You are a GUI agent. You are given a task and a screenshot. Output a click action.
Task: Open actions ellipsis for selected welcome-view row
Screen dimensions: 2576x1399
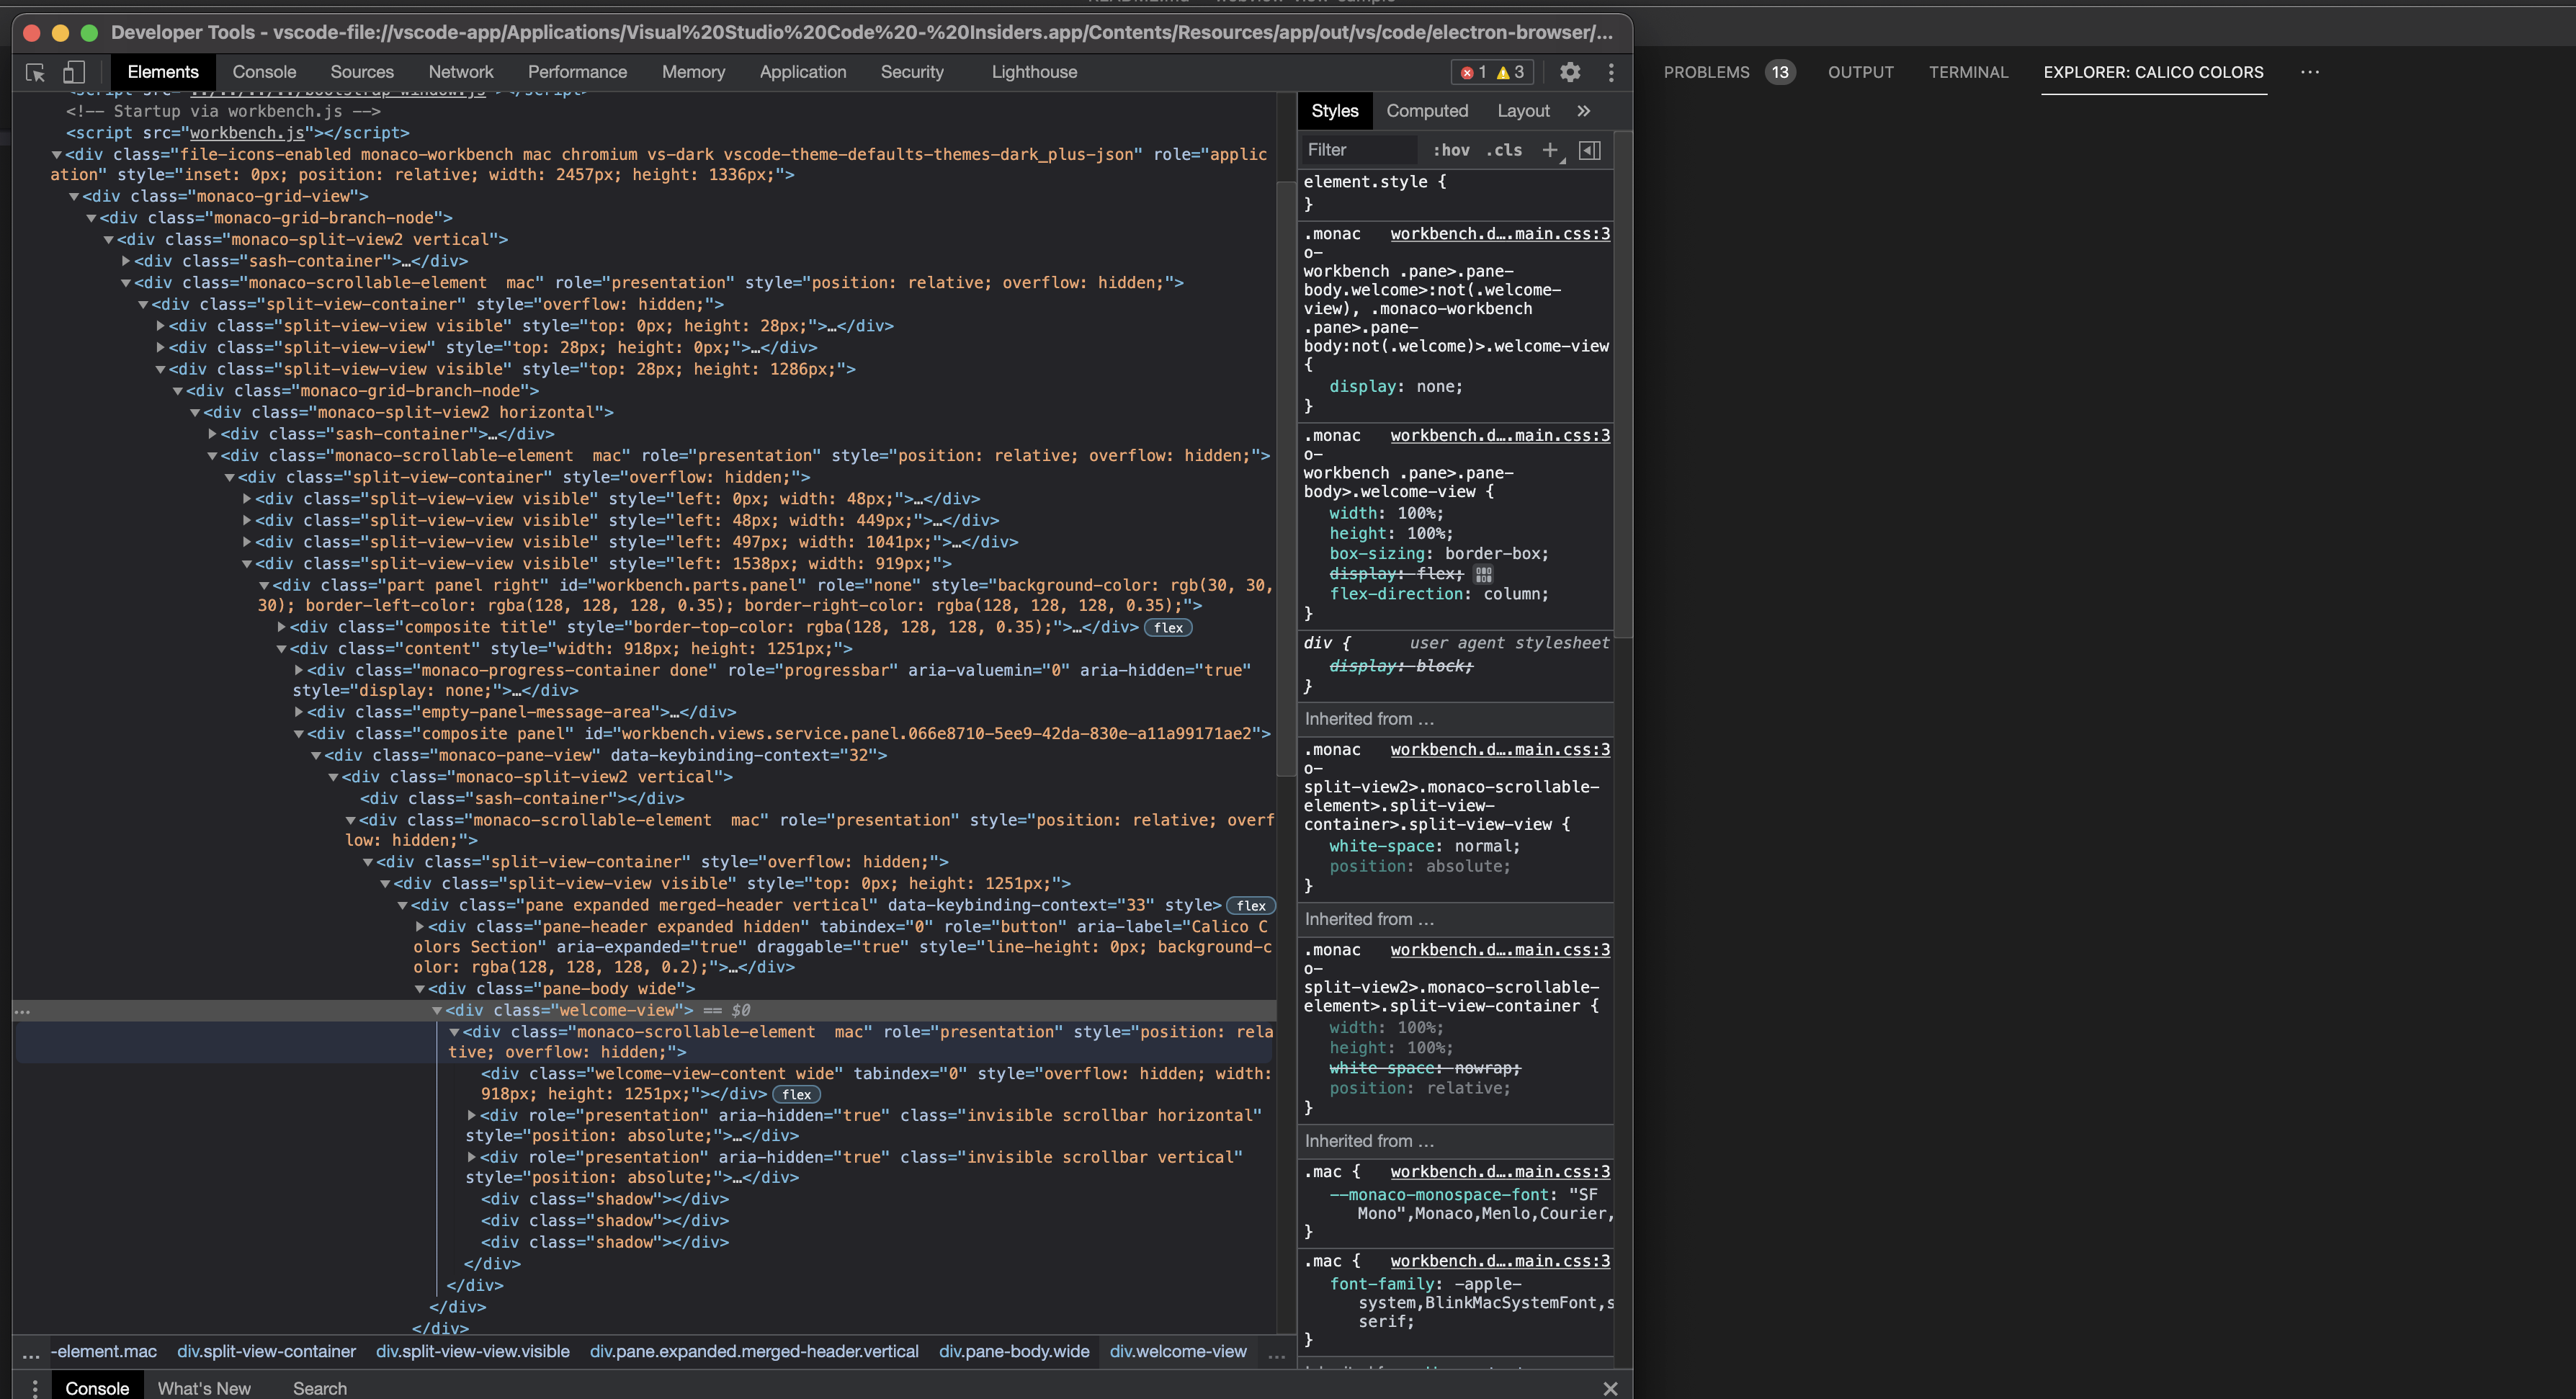tap(22, 1011)
